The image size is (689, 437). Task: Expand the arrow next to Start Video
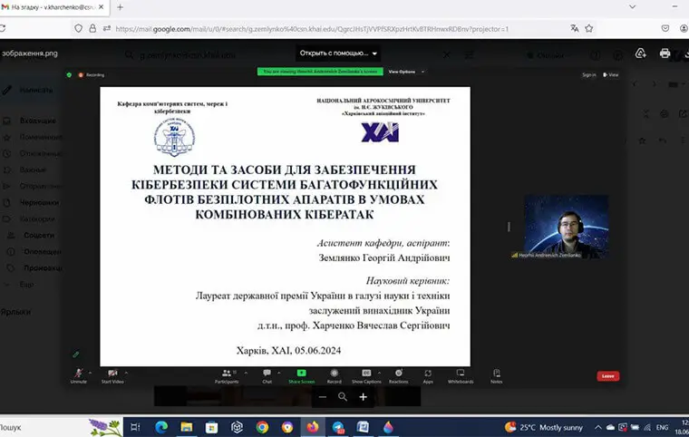[x=126, y=373]
